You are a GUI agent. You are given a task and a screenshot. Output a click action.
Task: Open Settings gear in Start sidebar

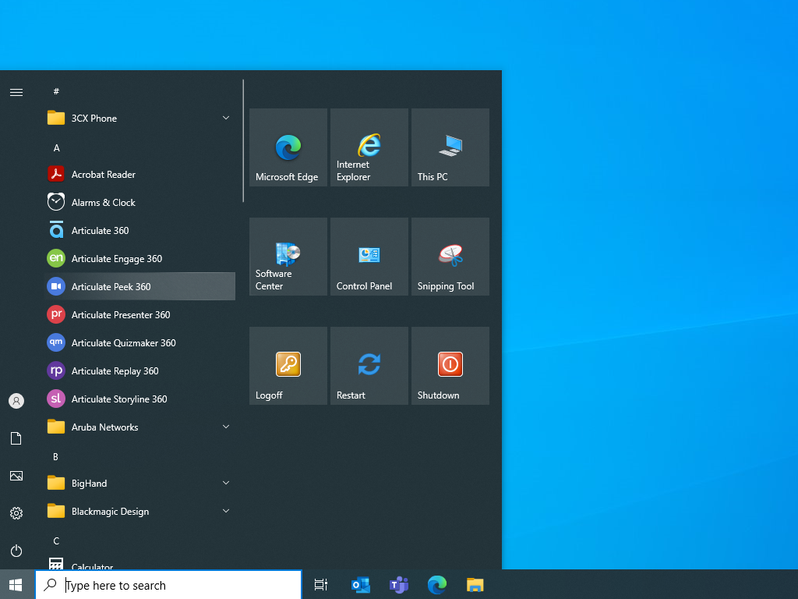16,513
